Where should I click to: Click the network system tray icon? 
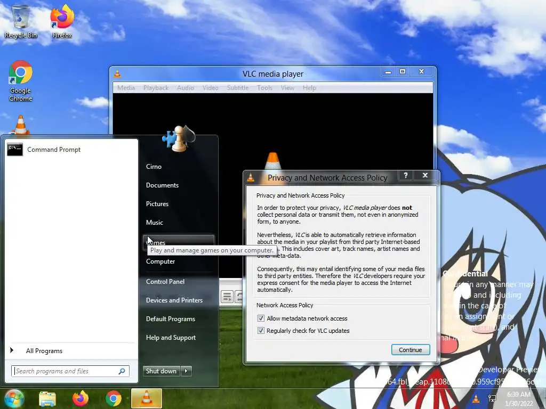pyautogui.click(x=492, y=398)
